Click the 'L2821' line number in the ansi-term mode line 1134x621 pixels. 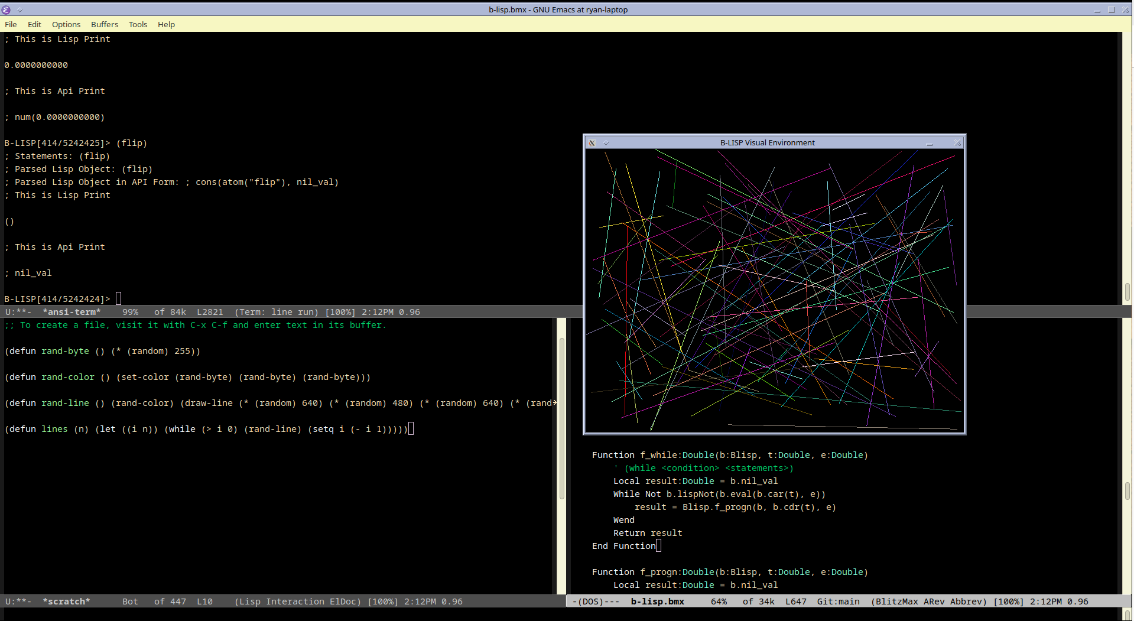(210, 312)
